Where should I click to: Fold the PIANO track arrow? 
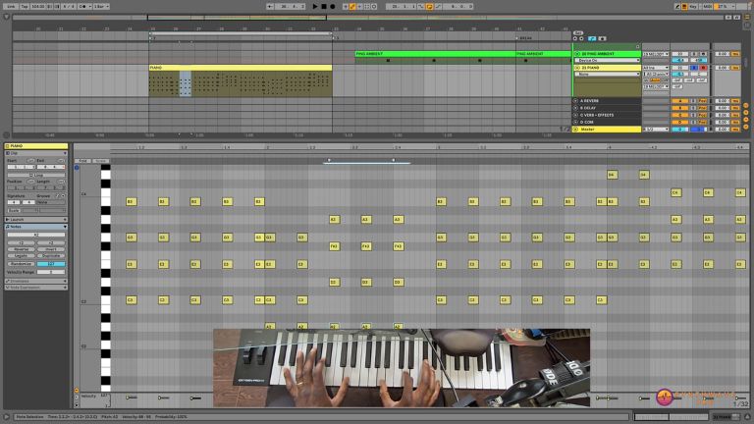577,68
